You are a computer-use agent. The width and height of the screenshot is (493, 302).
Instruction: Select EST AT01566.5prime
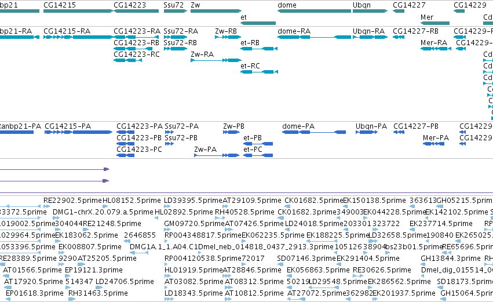point(6,276)
